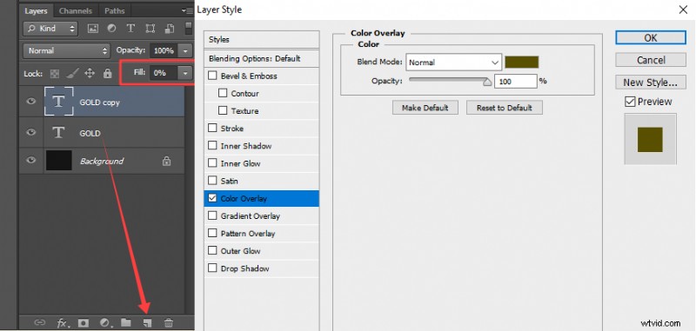696x331 pixels.
Task: Click the OK button
Action: (x=651, y=37)
